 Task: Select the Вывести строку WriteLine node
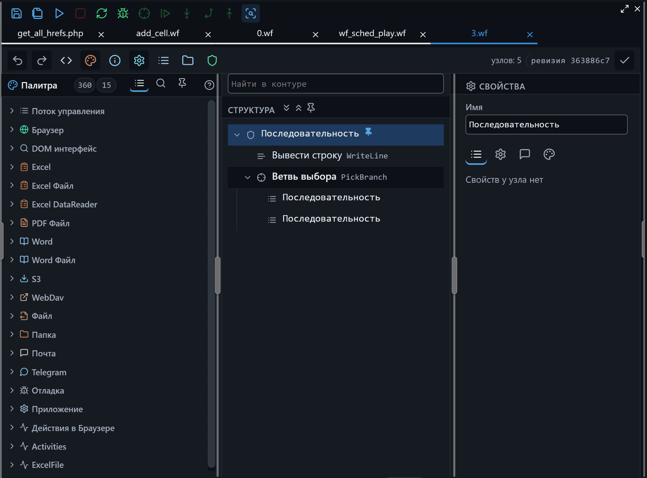[336, 156]
